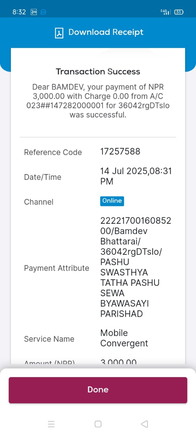Click the Download Receipt label
This screenshot has width=196, height=436.
(x=106, y=32)
